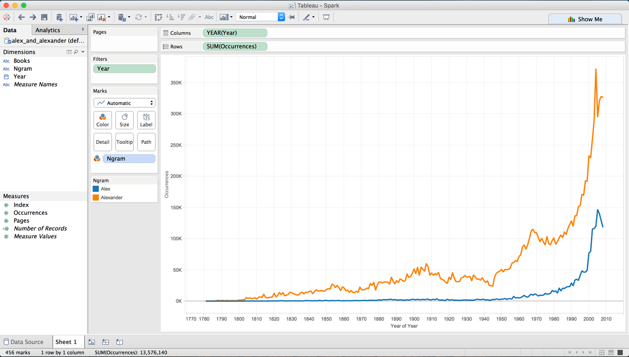Expand the Dimensions pane dropdown arrow
The image size is (629, 357).
(83, 52)
